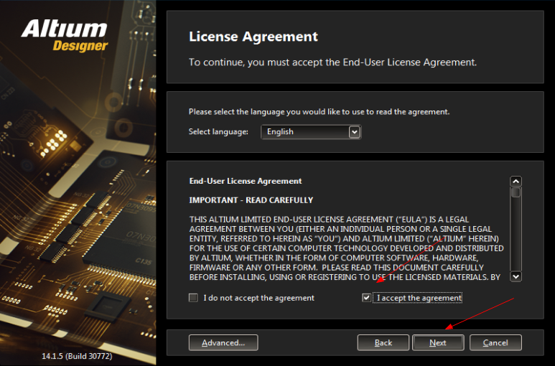
Task: Tick the 'I accept the agreement' checkbox
Action: 367,298
